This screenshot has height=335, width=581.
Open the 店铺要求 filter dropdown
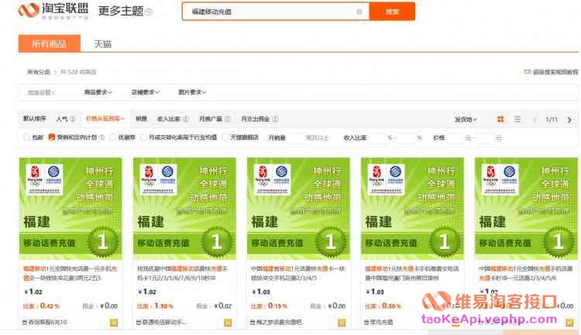point(146,92)
